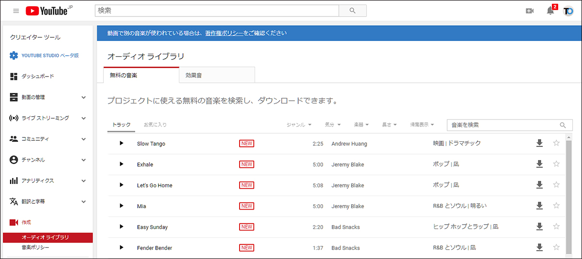Viewport: 582px width, 259px height.
Task: Favorite Let's Go Home with star
Action: [x=556, y=185]
